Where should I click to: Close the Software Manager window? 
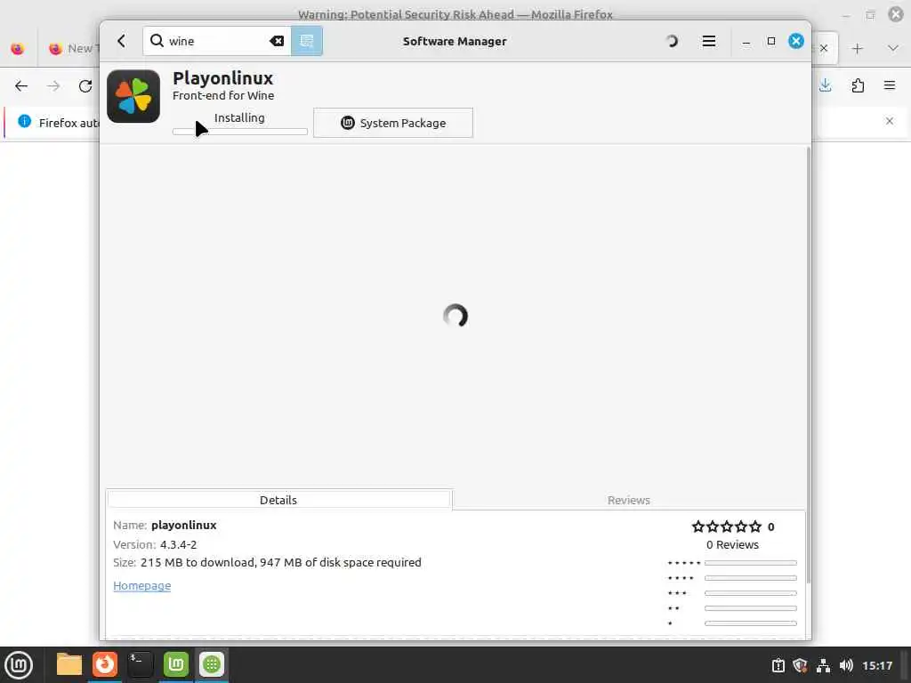click(x=796, y=41)
